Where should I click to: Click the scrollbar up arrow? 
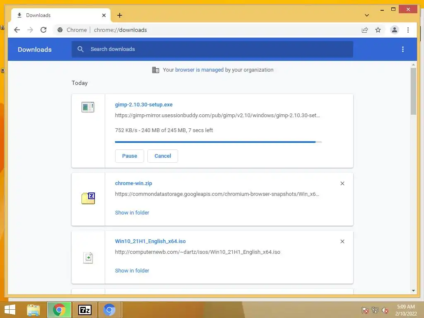(413, 65)
